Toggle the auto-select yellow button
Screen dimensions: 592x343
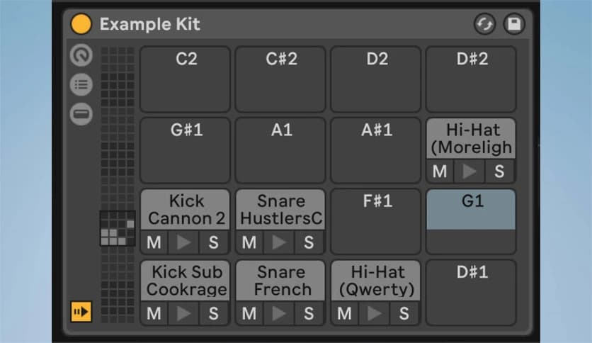[x=81, y=311]
